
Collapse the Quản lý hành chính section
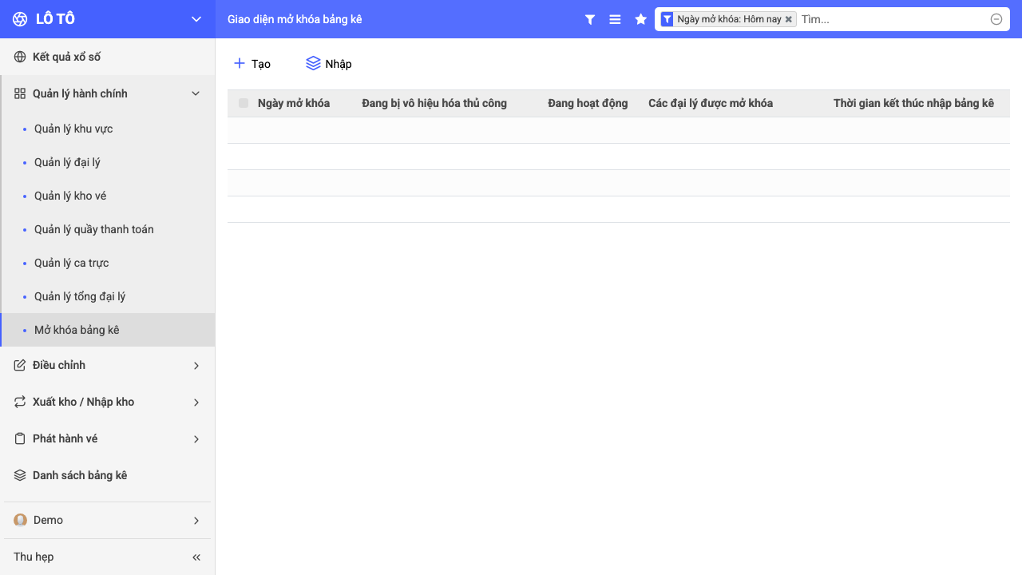[x=108, y=93]
